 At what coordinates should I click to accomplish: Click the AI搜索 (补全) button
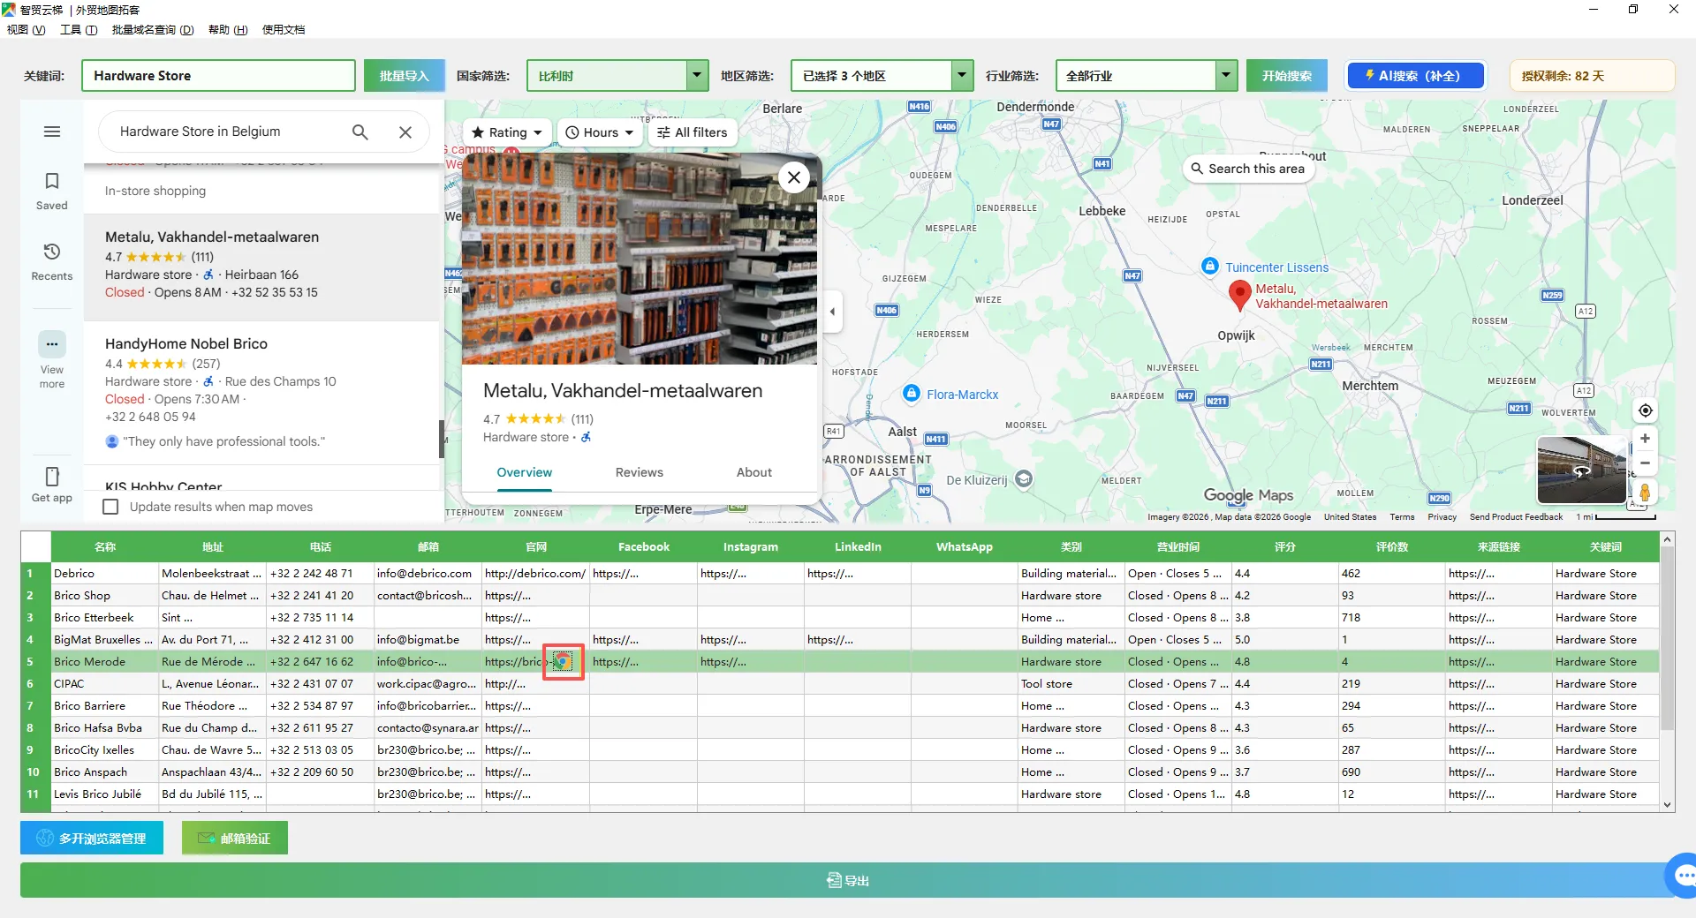[x=1416, y=76]
